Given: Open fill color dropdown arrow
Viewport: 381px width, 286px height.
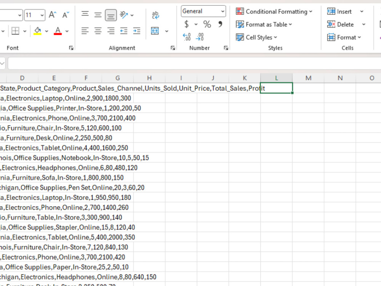Looking at the screenshot, I should pos(46,31).
